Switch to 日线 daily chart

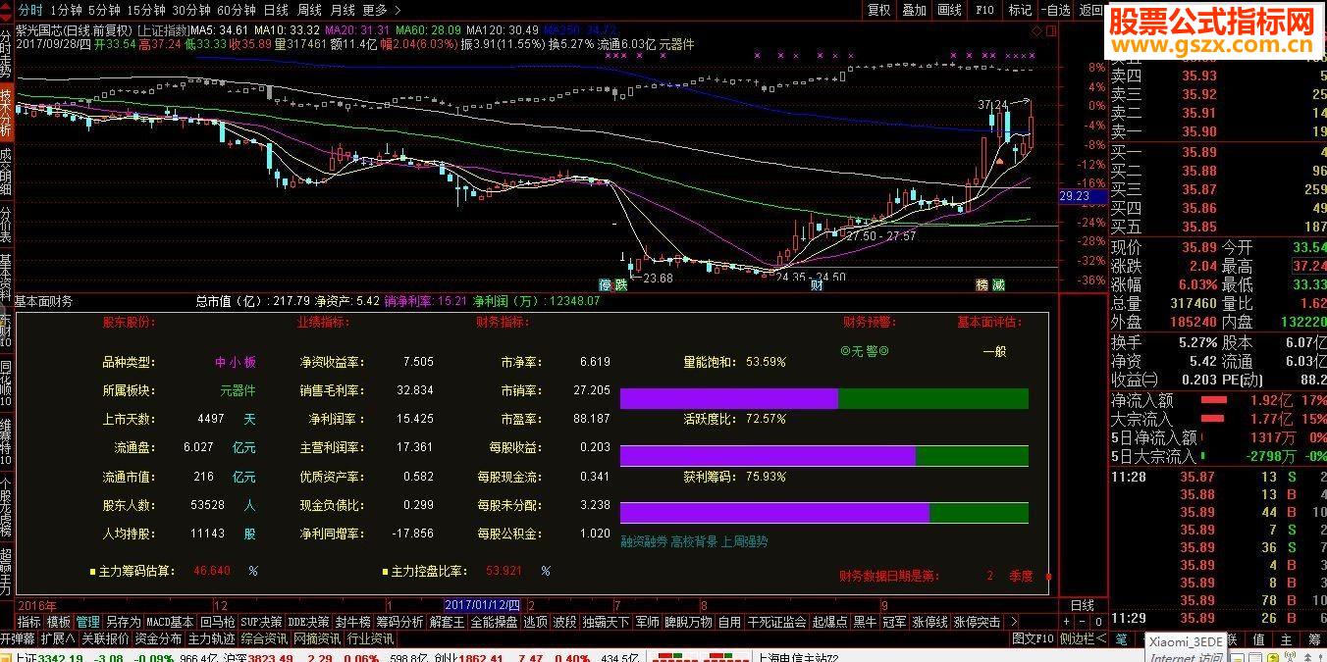[x=276, y=9]
